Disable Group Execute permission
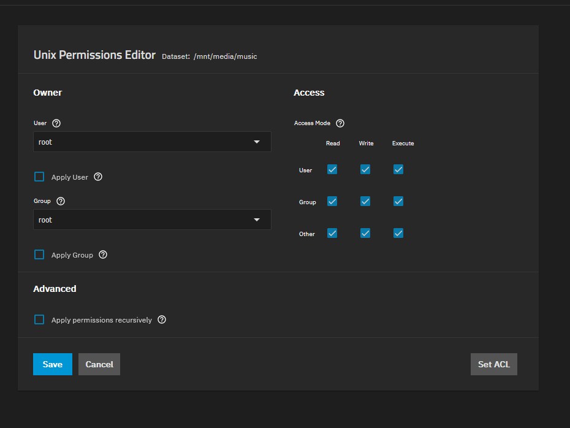The image size is (570, 428). (398, 201)
